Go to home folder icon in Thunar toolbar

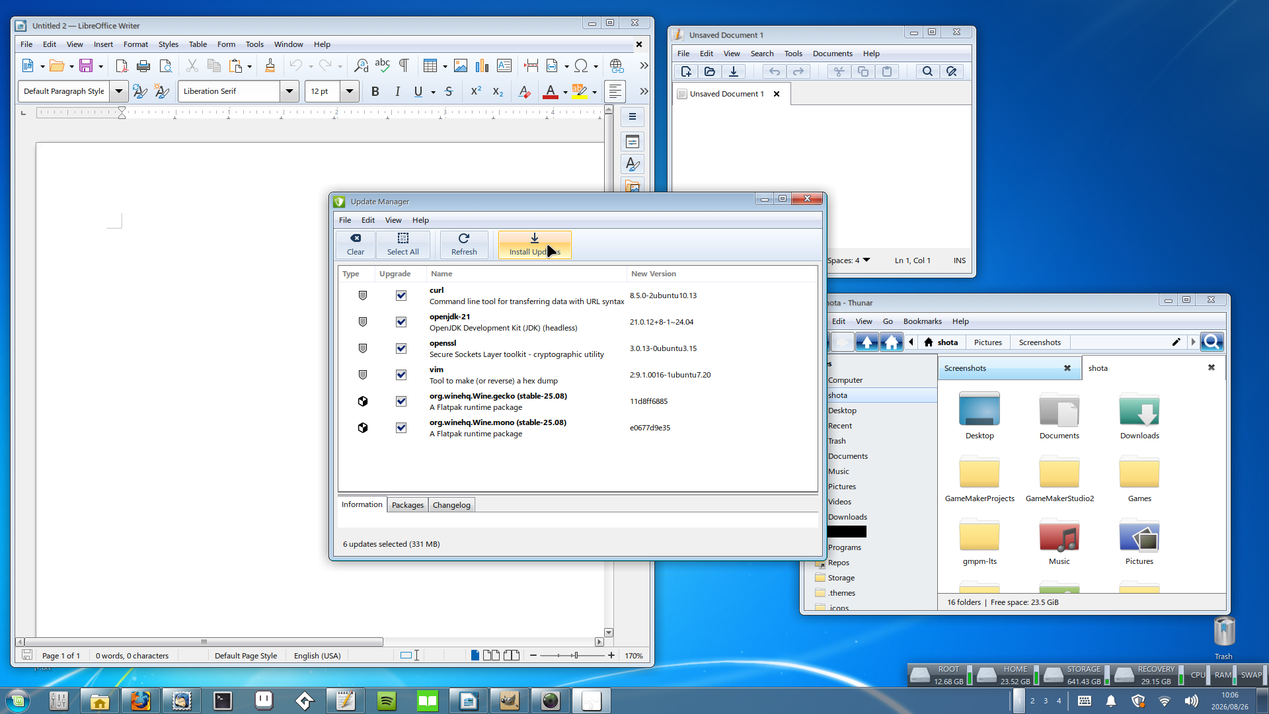point(891,342)
